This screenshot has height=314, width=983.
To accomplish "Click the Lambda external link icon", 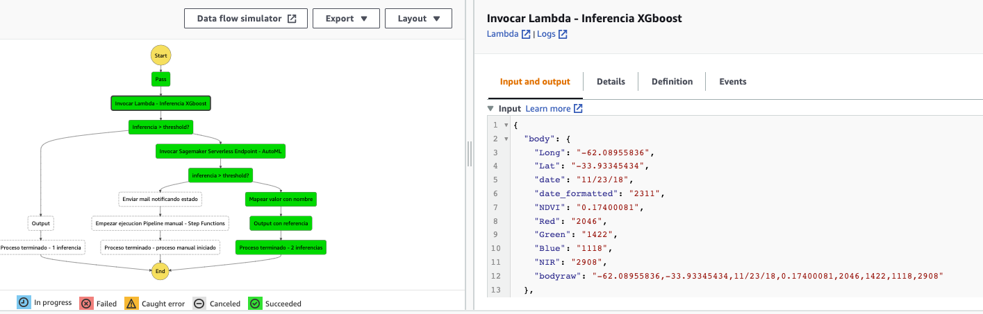I will click(x=526, y=34).
